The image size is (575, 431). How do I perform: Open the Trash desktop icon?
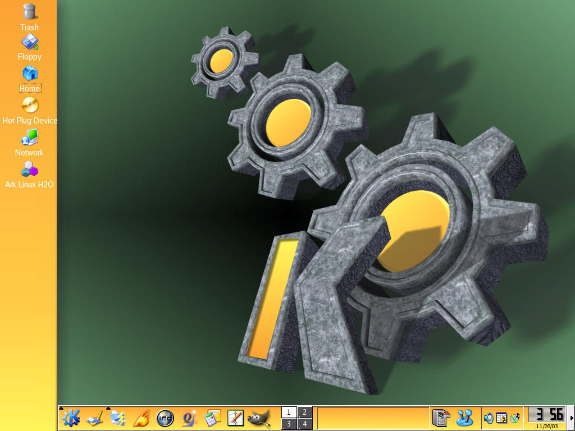[29, 11]
